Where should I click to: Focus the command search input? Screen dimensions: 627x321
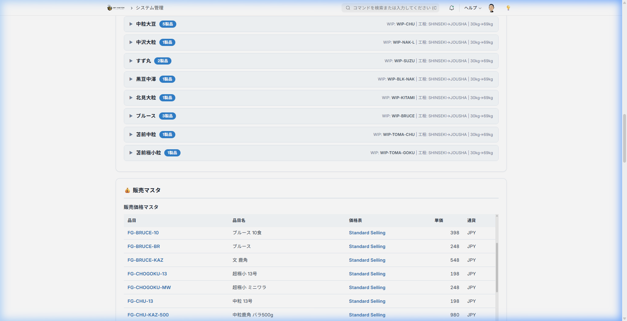(394, 8)
